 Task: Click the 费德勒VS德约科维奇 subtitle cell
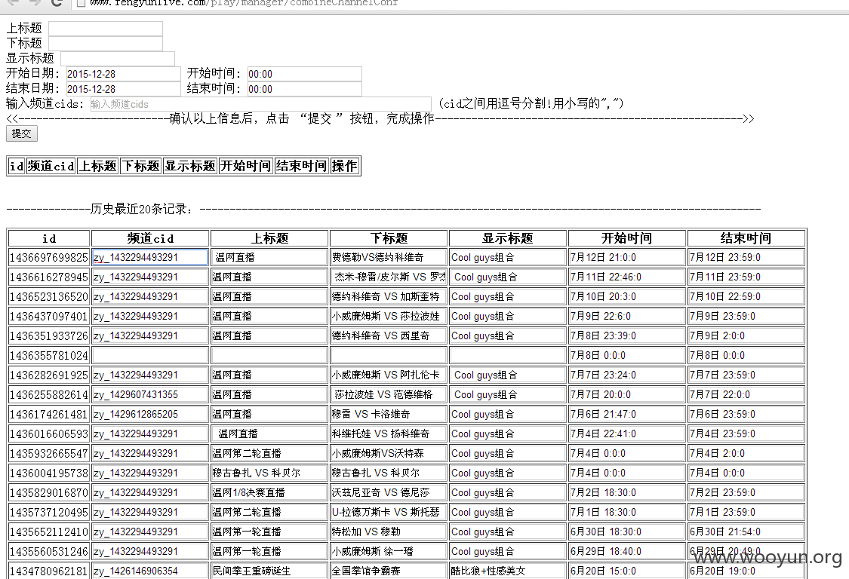[x=388, y=258]
